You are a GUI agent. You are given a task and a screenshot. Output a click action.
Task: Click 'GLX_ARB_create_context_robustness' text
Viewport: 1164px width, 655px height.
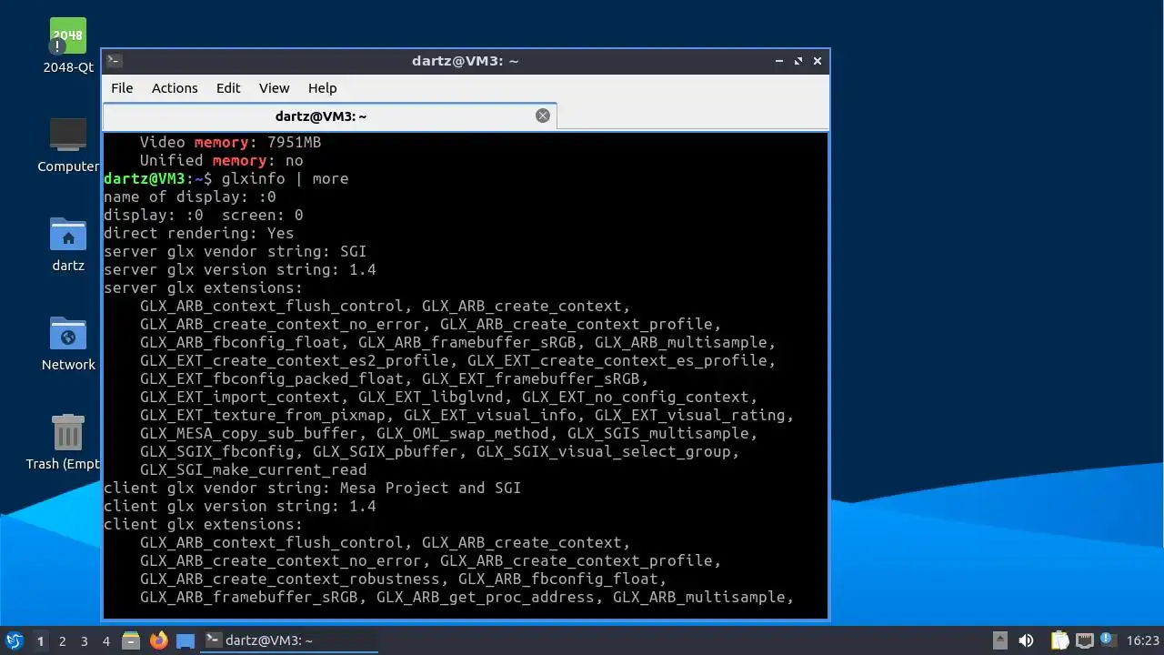(x=289, y=579)
